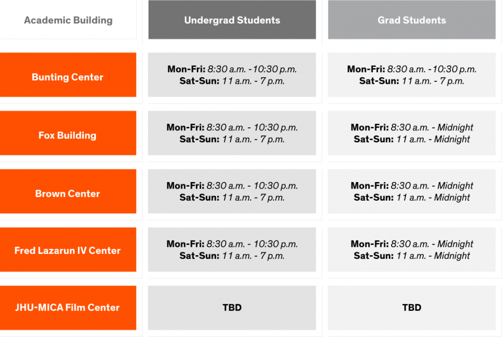502x337 pixels.
Task: Select Fred Lazarun IV undergrad hours cell
Action: click(x=232, y=250)
